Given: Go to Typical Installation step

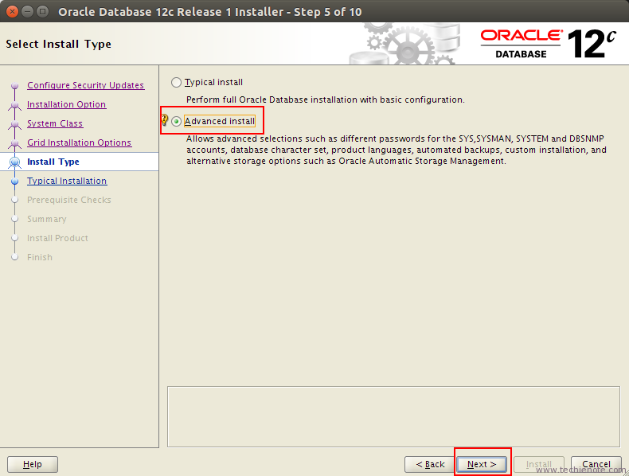Looking at the screenshot, I should click(67, 181).
